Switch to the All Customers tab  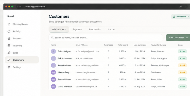tap(59, 29)
